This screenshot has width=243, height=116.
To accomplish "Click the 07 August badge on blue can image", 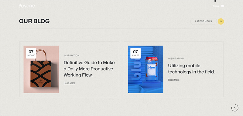I will [135, 53].
